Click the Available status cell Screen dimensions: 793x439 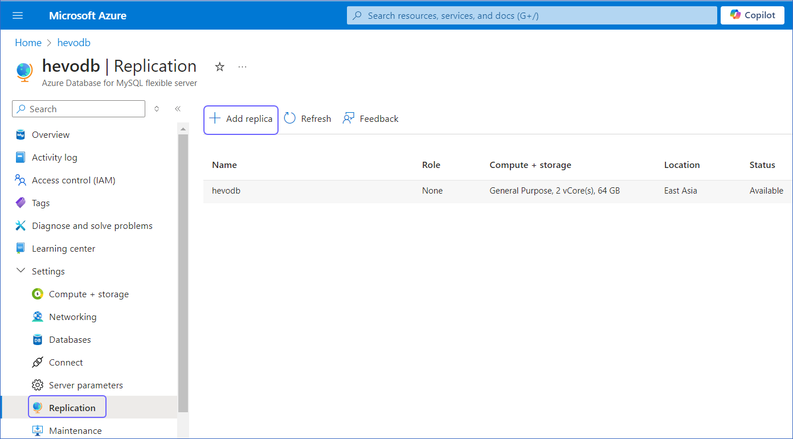[766, 191]
